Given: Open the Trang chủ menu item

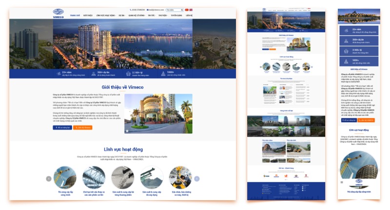Looking at the screenshot, I should [x=75, y=16].
